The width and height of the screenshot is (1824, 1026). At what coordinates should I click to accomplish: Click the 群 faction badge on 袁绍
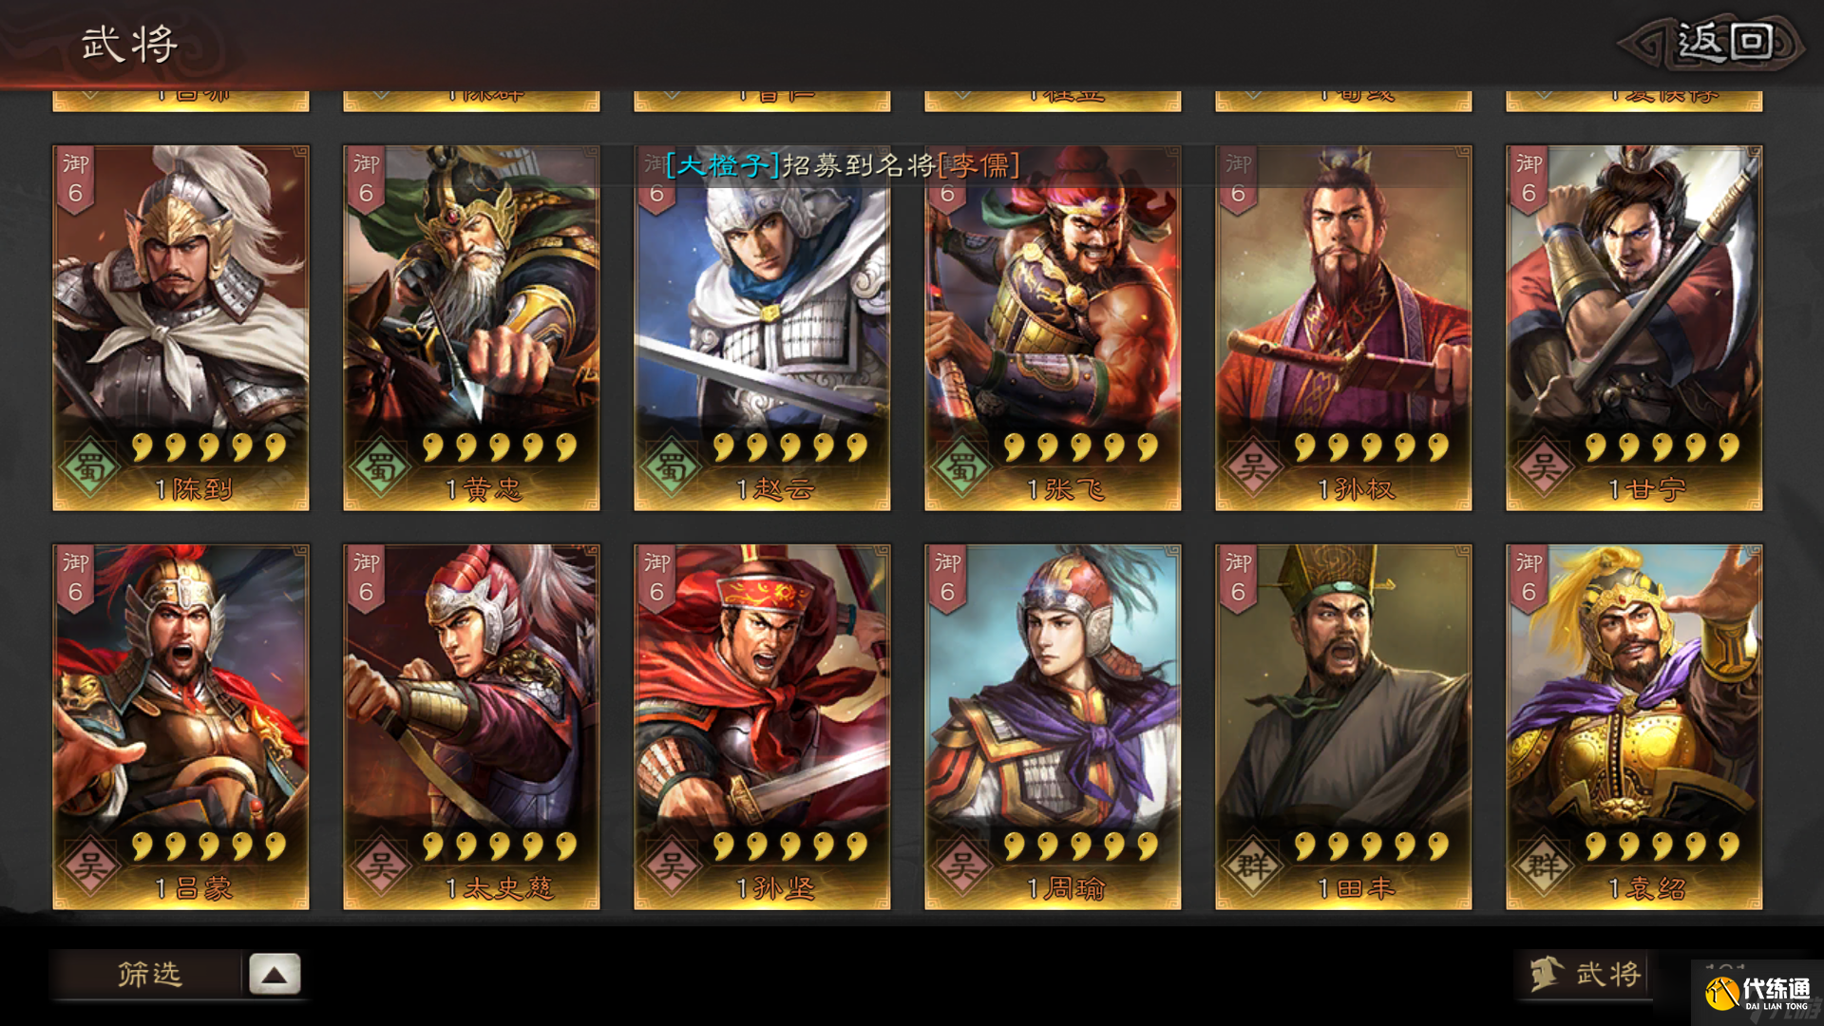tap(1544, 865)
